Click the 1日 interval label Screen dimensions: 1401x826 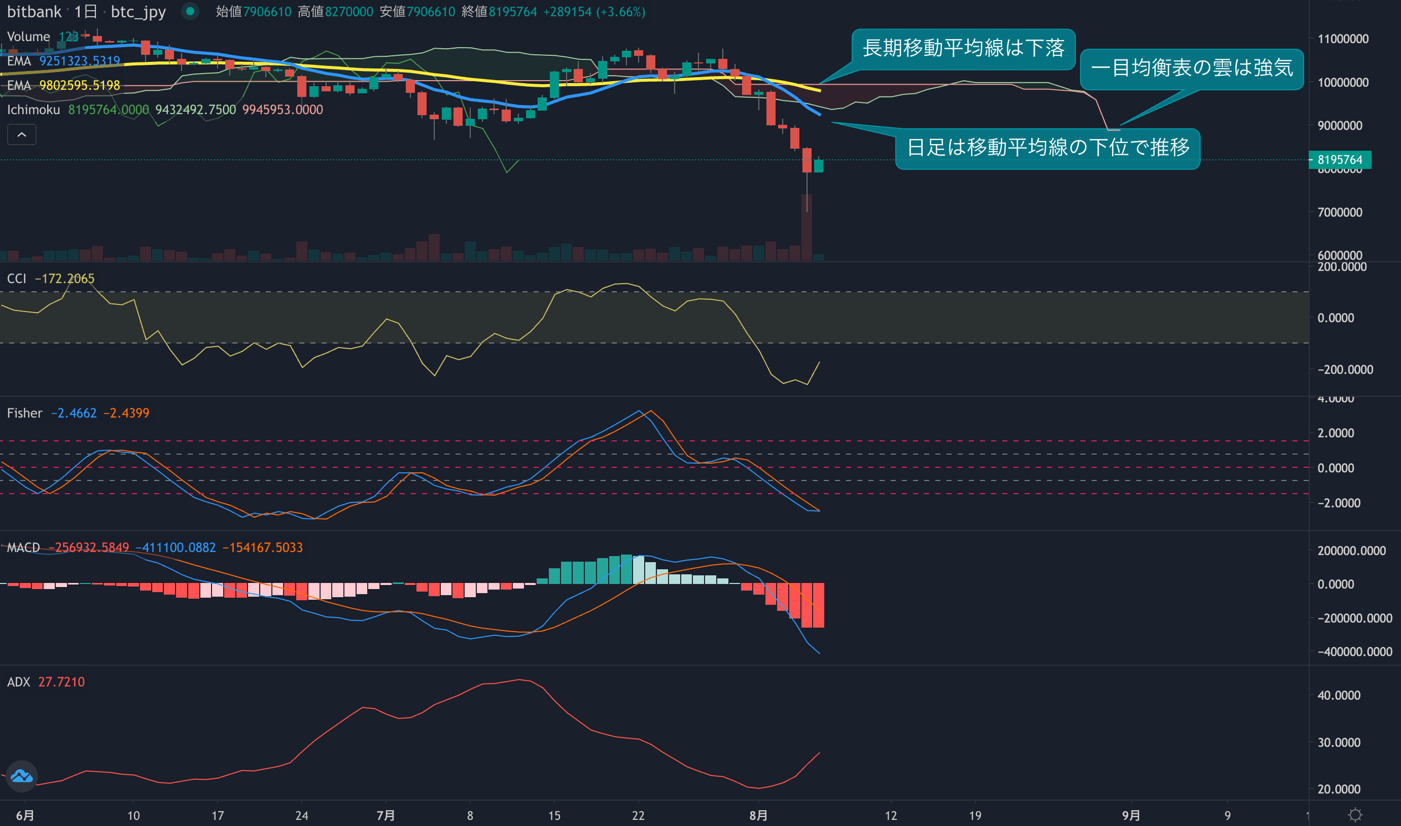[x=86, y=12]
